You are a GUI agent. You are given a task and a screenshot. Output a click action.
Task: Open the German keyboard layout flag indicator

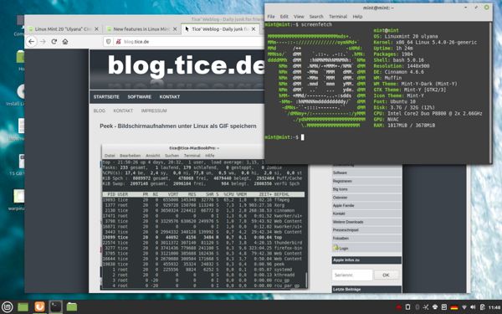[454, 307]
